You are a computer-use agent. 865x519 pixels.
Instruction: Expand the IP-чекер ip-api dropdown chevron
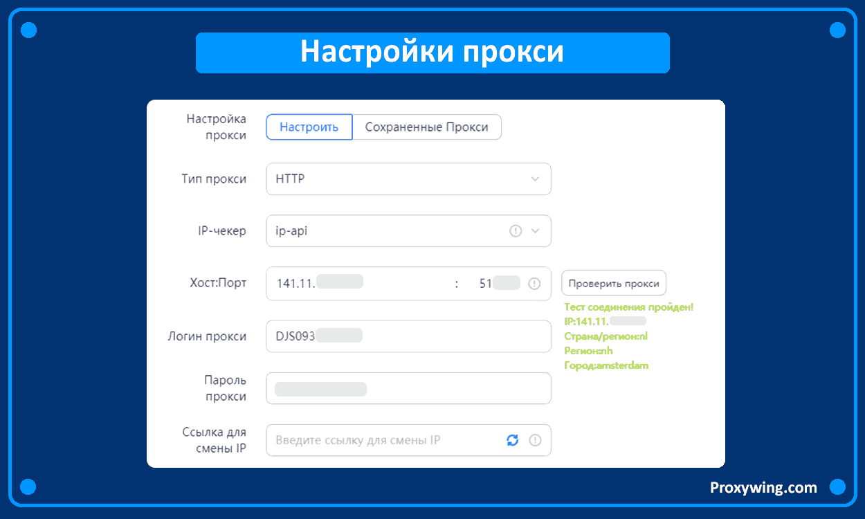click(535, 231)
